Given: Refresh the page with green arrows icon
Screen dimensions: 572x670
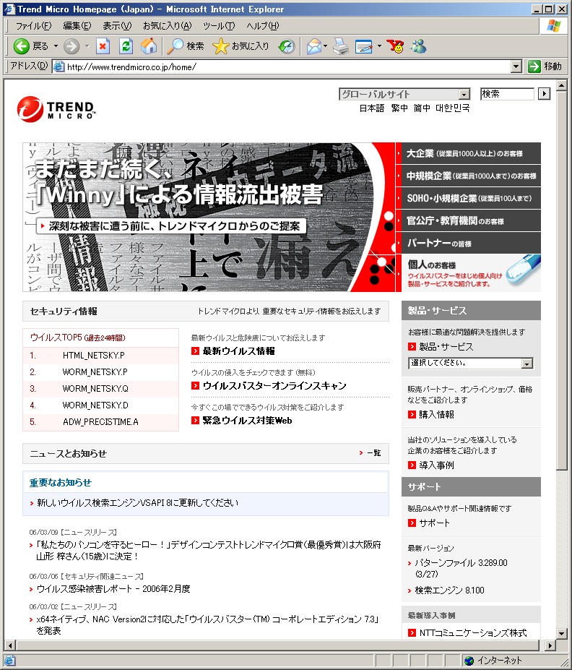Looking at the screenshot, I should [126, 46].
